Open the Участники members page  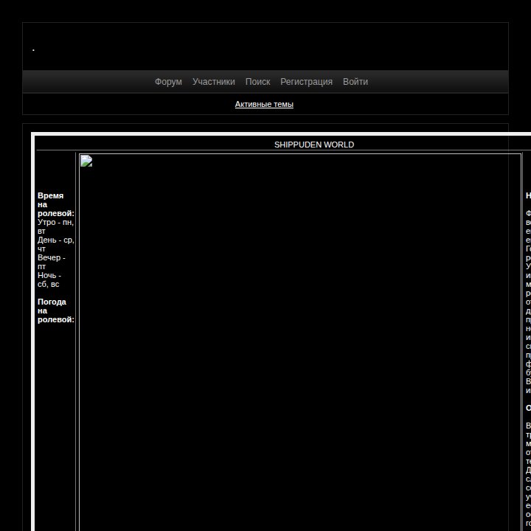(x=214, y=82)
